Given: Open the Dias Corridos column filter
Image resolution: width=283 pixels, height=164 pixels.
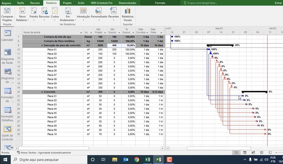Looking at the screenshot, I should 147,33.
